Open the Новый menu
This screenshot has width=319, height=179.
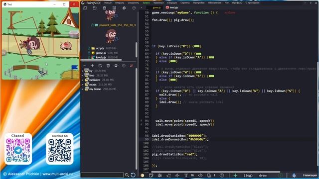[x=108, y=3]
